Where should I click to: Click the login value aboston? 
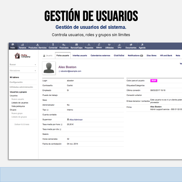pyautogui.click(x=70, y=81)
